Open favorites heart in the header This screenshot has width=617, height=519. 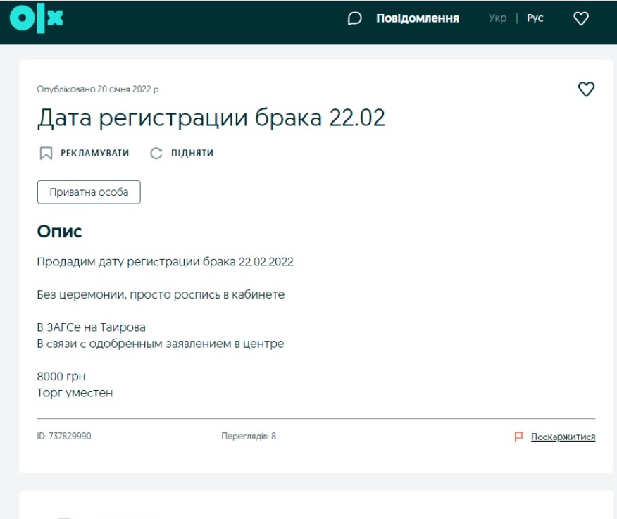(x=581, y=18)
